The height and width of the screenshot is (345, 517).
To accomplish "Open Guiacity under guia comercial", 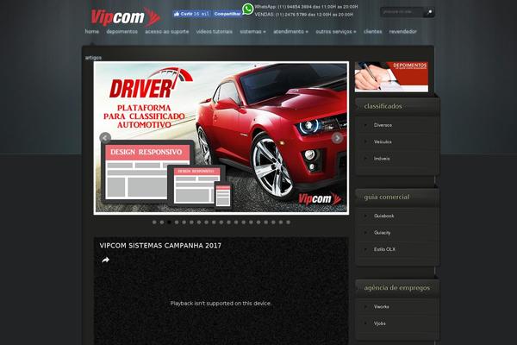I will [382, 233].
